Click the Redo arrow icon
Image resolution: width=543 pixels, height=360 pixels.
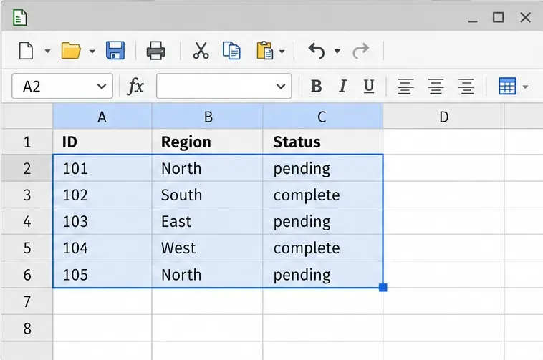coord(361,51)
